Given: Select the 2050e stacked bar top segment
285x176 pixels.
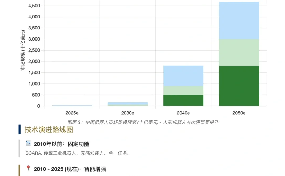Looking at the screenshot, I should point(238,21).
